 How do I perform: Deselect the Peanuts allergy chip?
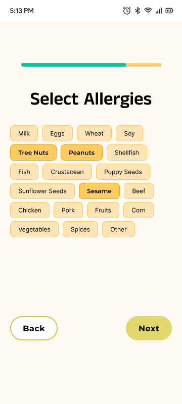click(81, 153)
